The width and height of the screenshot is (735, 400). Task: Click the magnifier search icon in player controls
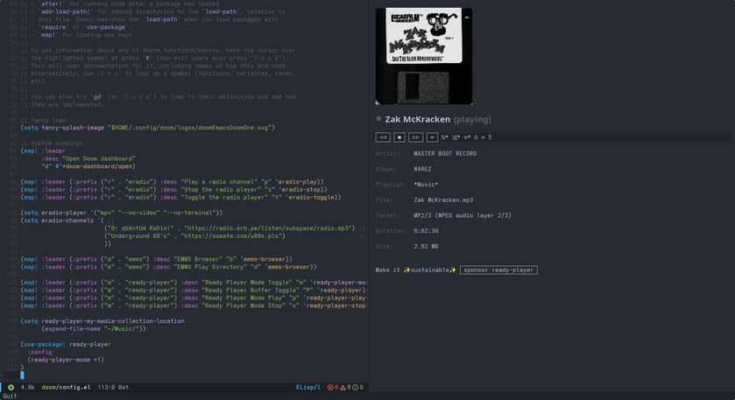coord(483,137)
